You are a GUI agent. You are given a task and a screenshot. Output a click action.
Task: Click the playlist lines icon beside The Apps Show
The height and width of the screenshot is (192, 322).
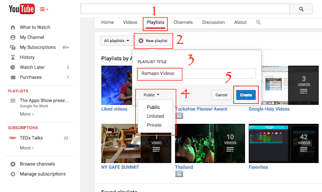[x=13, y=100]
